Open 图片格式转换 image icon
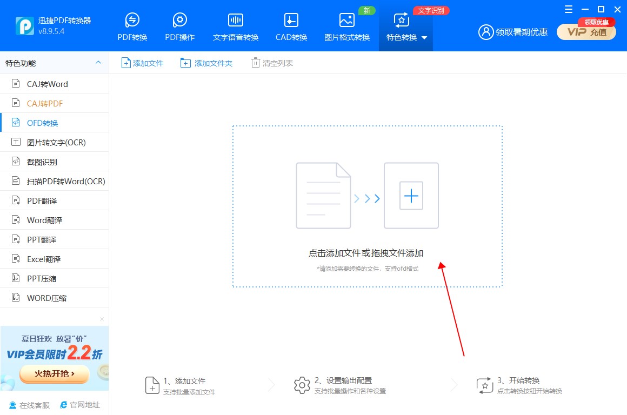This screenshot has height=415, width=627. tap(347, 21)
